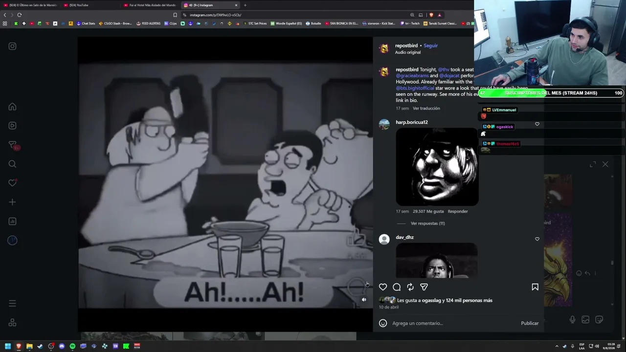Open notifications heart in the Instagram sidebar
The image size is (626, 352).
pyautogui.click(x=13, y=183)
